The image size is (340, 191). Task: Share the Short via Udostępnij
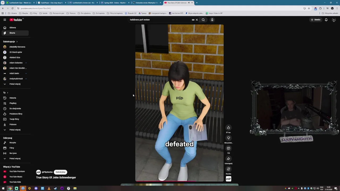[x=228, y=159]
